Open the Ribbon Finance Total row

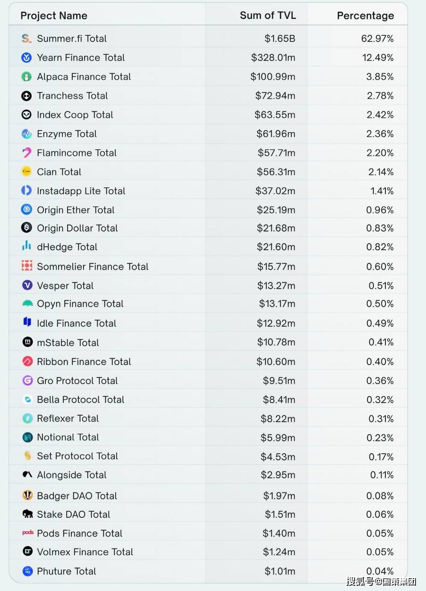tap(208, 362)
